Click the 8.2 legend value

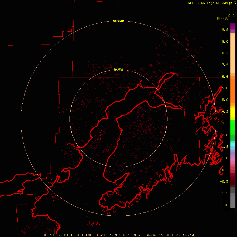225,53
